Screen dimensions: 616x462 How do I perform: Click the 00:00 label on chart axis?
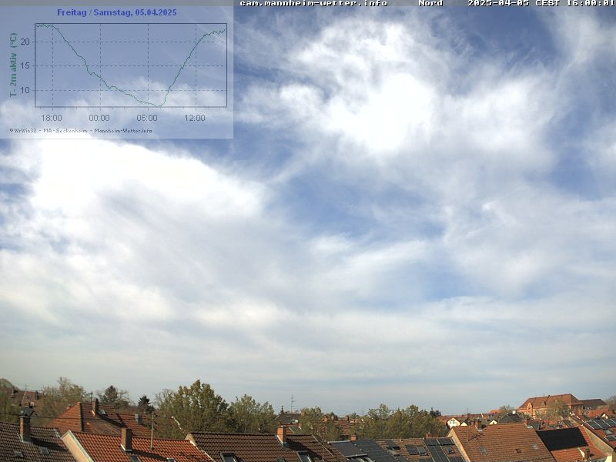point(99,118)
